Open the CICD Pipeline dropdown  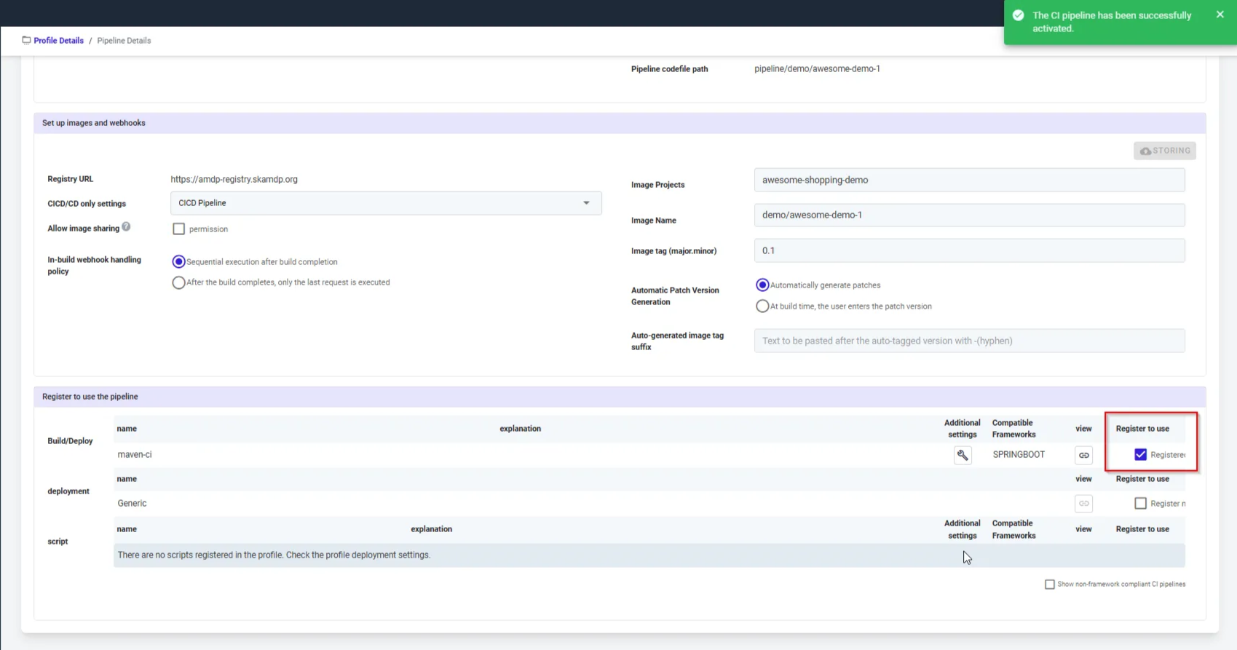(386, 203)
